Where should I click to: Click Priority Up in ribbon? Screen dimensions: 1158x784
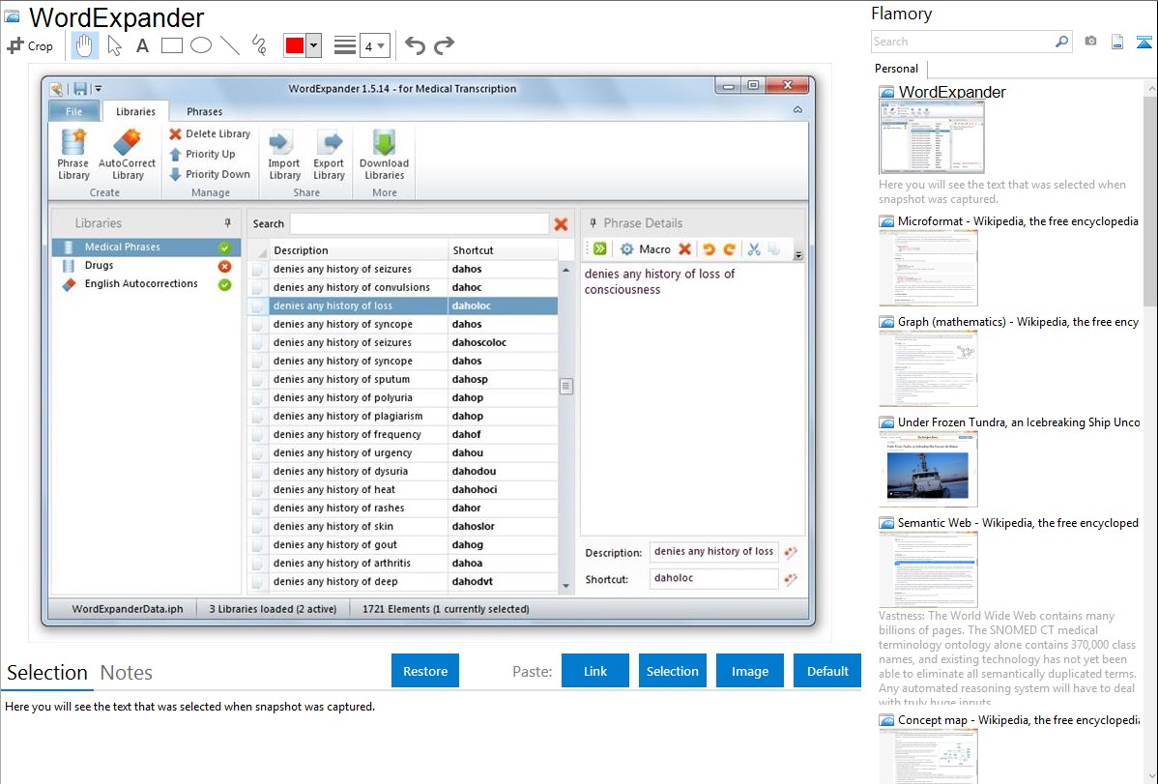(x=202, y=154)
